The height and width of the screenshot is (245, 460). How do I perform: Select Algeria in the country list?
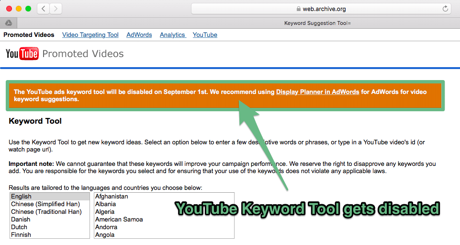point(164,211)
